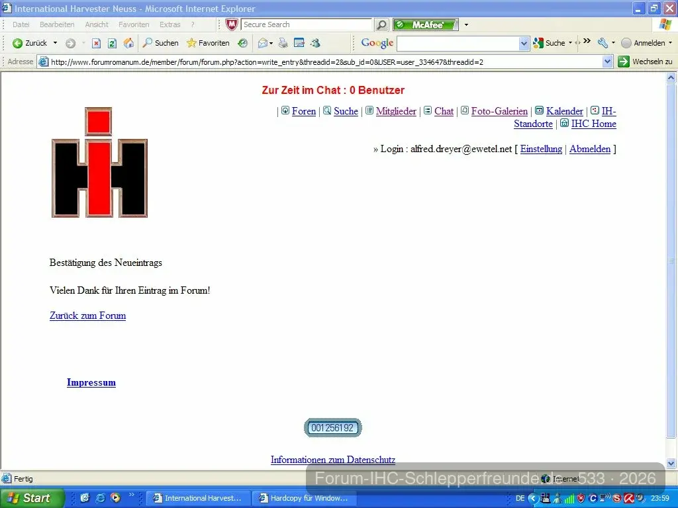Open the Suchen search pane
The height and width of the screenshot is (508, 678).
point(160,43)
